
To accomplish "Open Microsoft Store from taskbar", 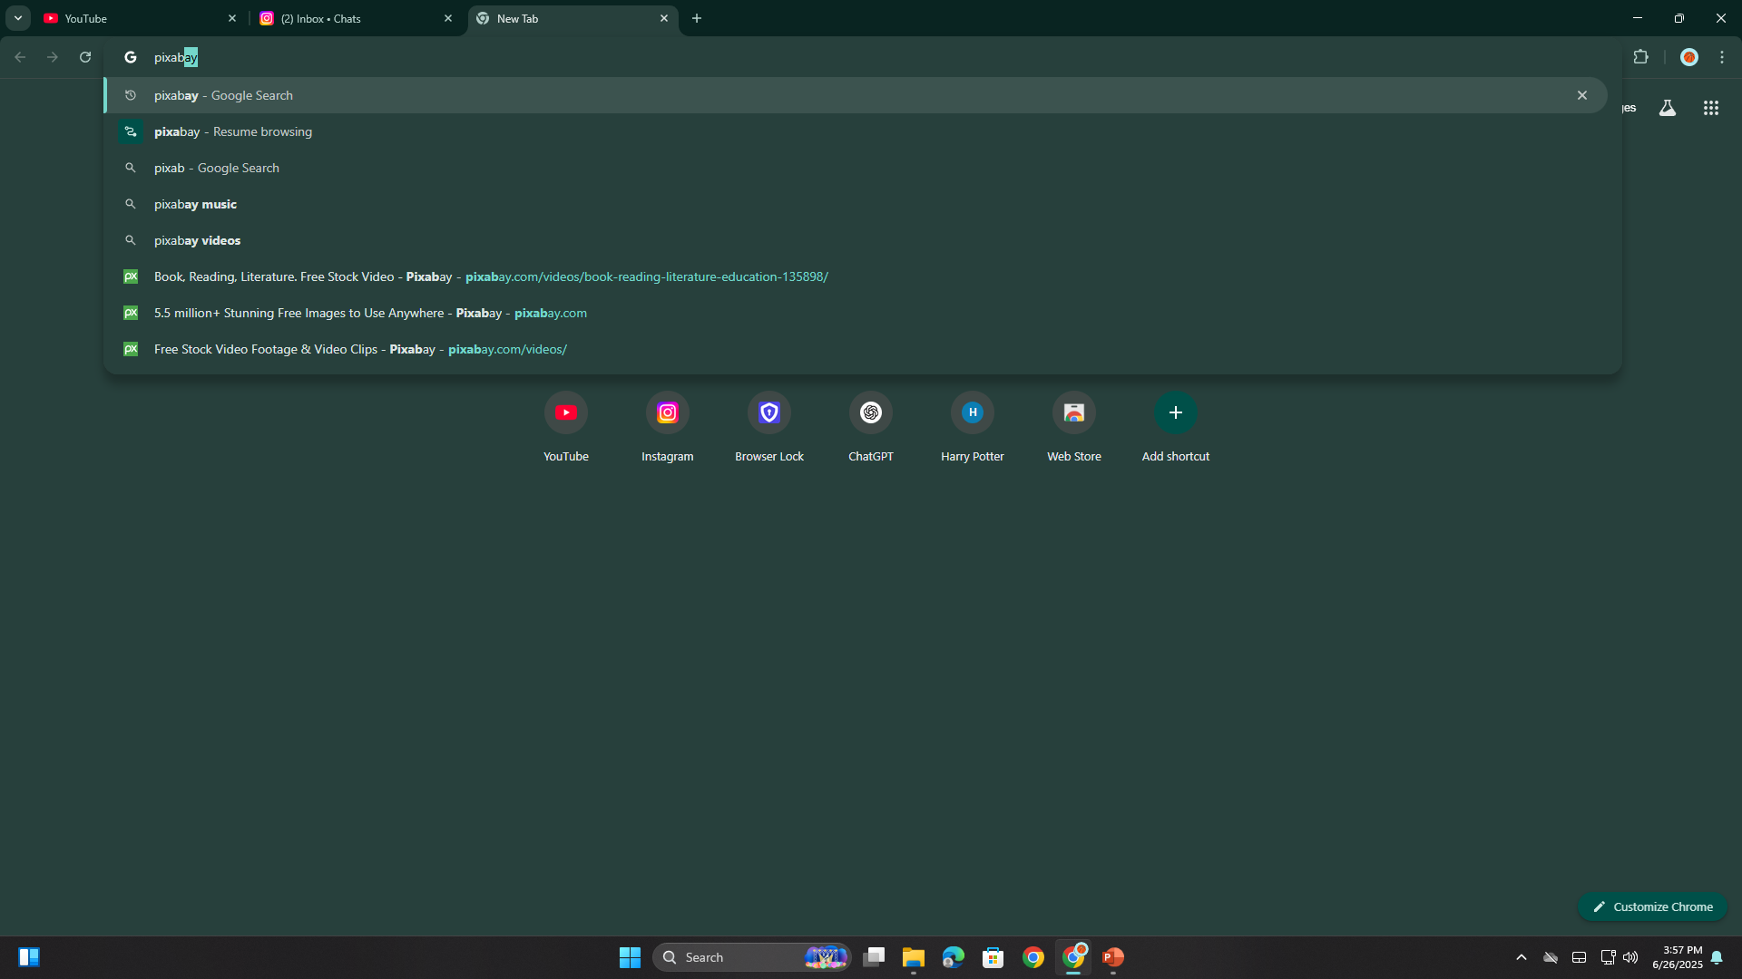I will (993, 957).
